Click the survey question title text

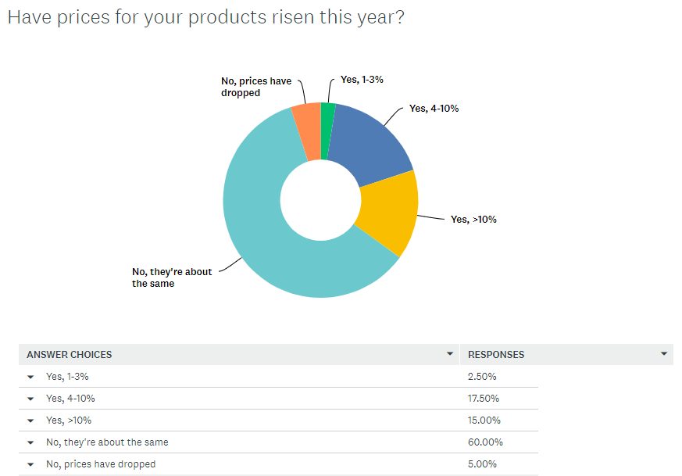205,18
